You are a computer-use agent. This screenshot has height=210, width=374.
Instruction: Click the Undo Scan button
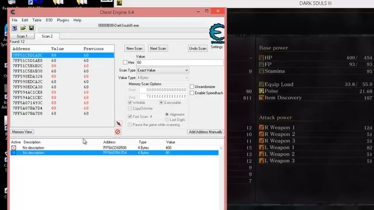[x=198, y=48]
